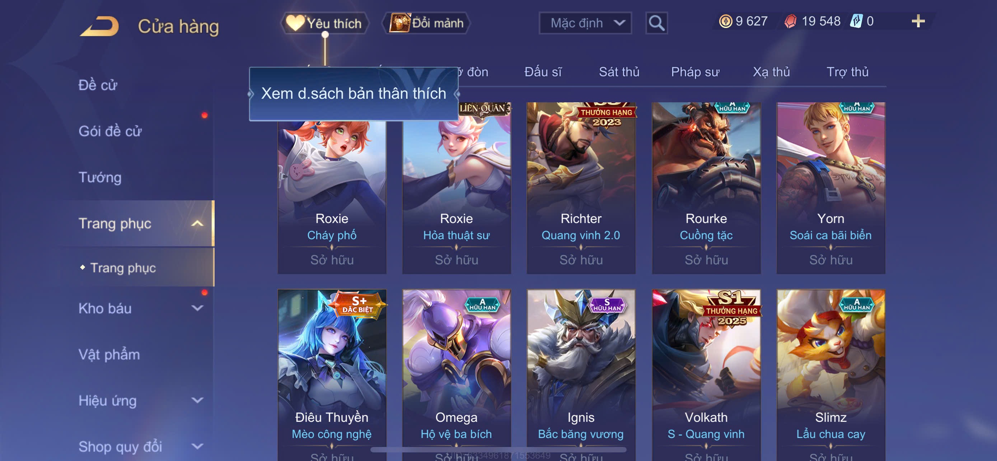The width and height of the screenshot is (997, 461).
Task: Open the Mặc định sort dropdown
Action: 585,23
